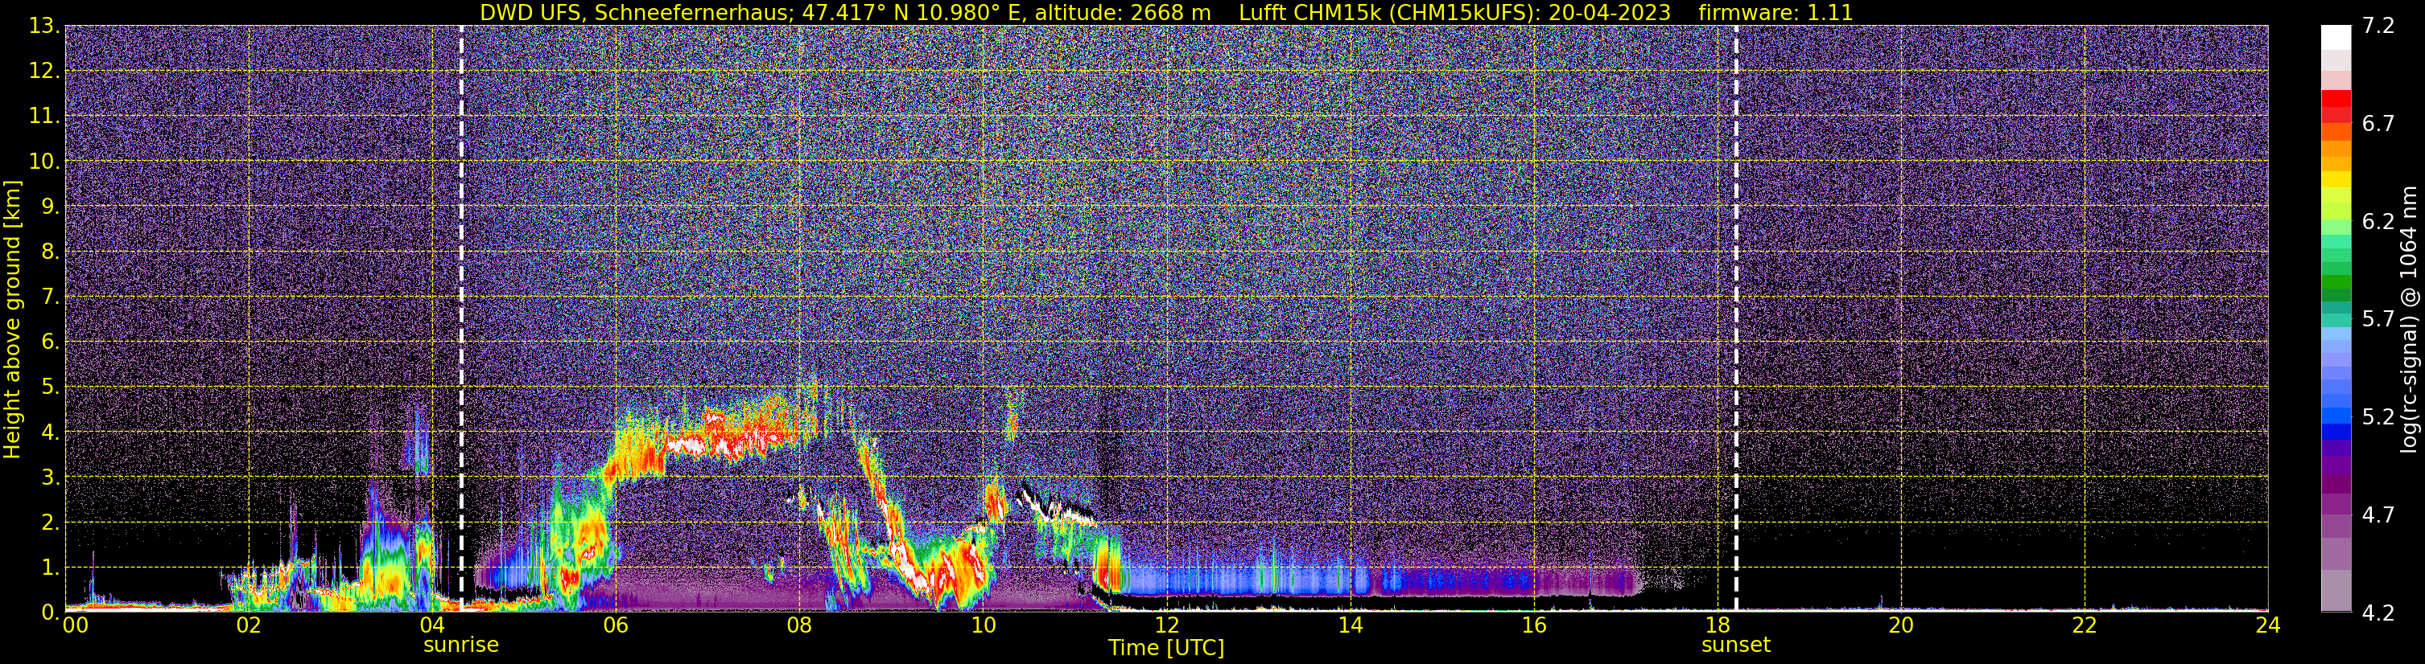The height and width of the screenshot is (664, 2425).
Task: Click the '10.' height tick label
Action: point(43,162)
